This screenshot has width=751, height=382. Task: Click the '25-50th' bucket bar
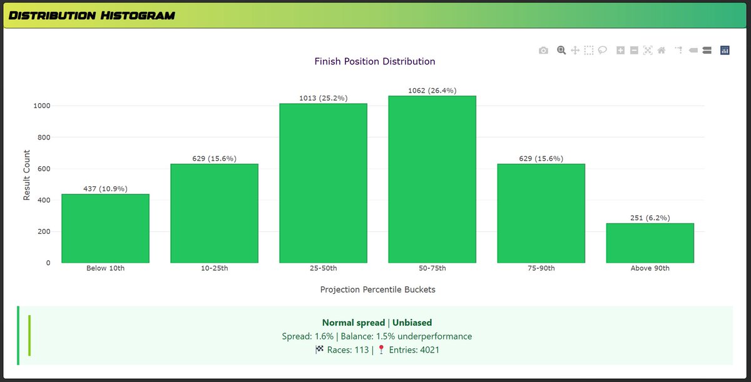(x=323, y=183)
